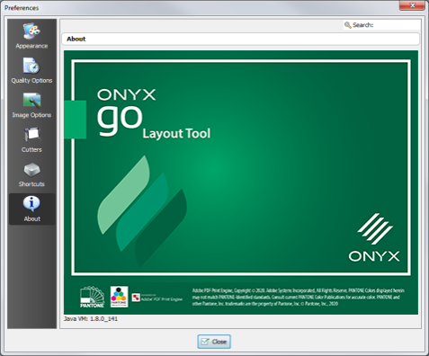
Task: Open Image Options in the sidebar
Action: click(31, 100)
